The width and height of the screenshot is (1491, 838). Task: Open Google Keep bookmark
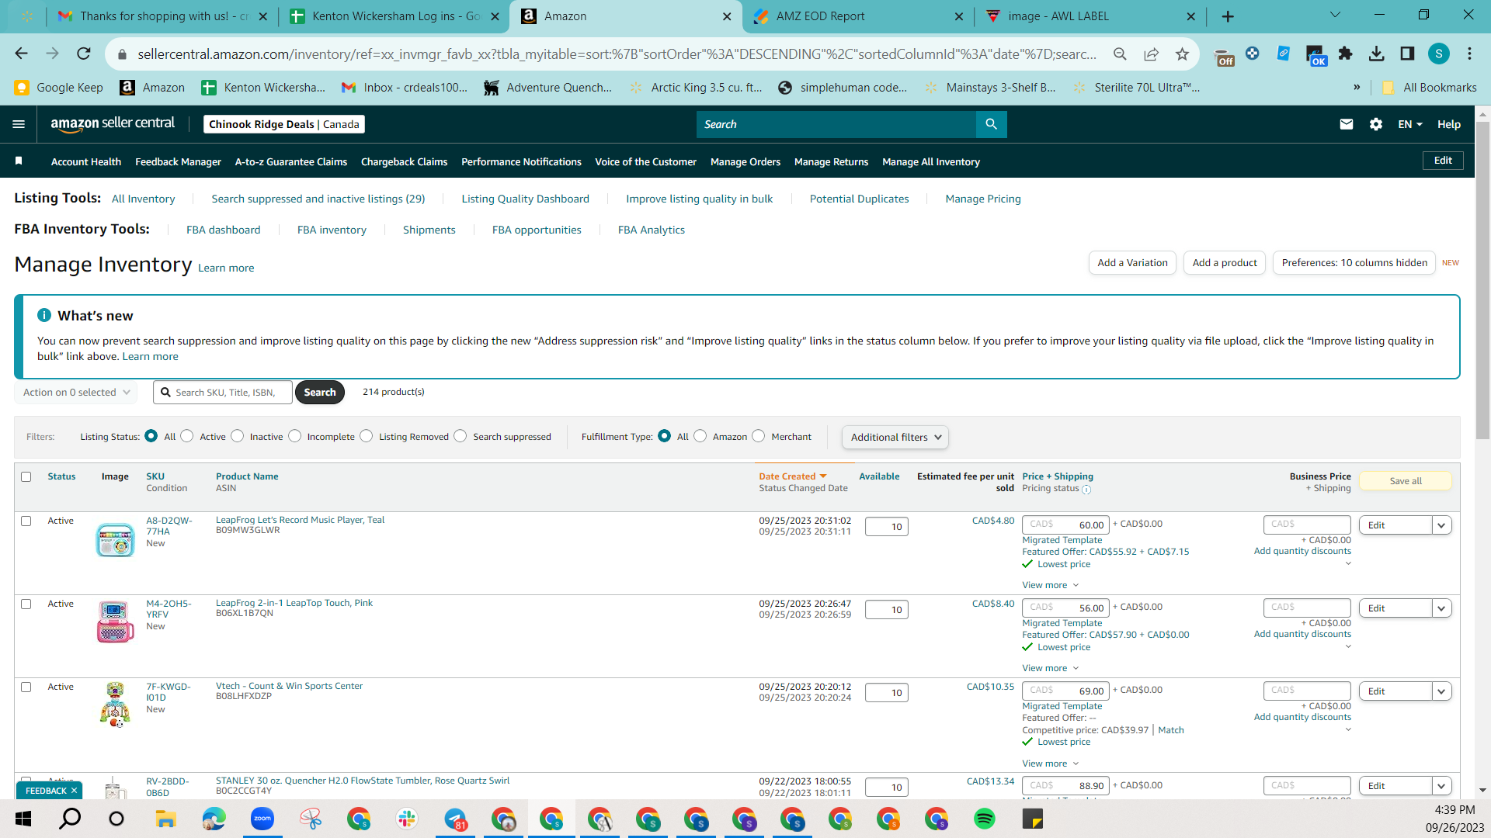click(x=59, y=88)
